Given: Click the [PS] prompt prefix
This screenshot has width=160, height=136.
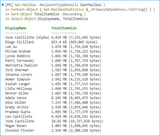Looking at the screenshot, I should tap(9, 5).
